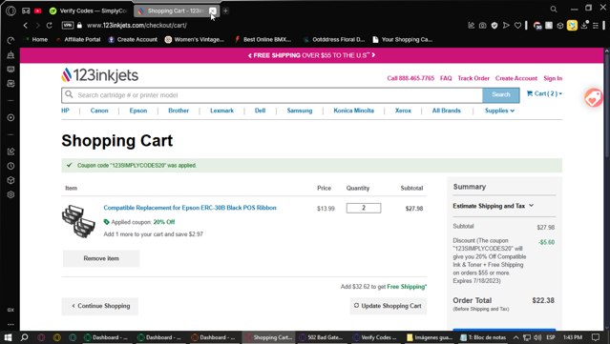Click the ribbon product thumbnail

point(78,221)
